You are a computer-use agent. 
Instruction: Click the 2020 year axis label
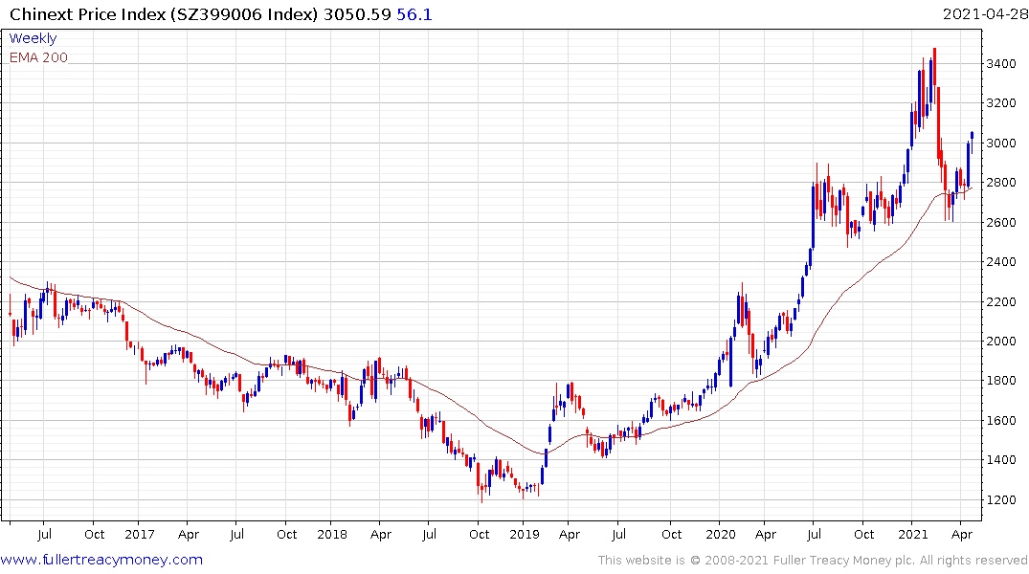721,534
